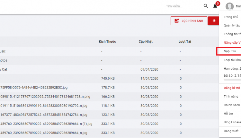
Task: Choose Nạp Fxu in the menu
Action: (230, 51)
